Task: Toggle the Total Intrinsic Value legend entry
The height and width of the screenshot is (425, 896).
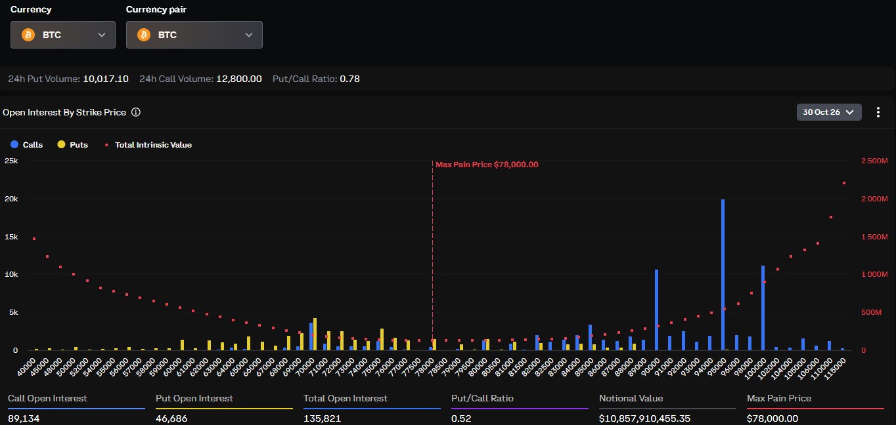Action: click(x=148, y=145)
